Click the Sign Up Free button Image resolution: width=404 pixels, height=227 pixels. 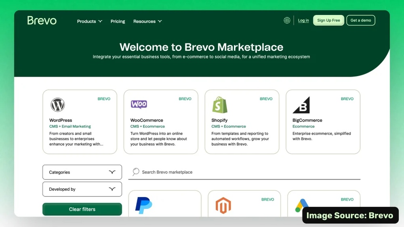pos(328,20)
